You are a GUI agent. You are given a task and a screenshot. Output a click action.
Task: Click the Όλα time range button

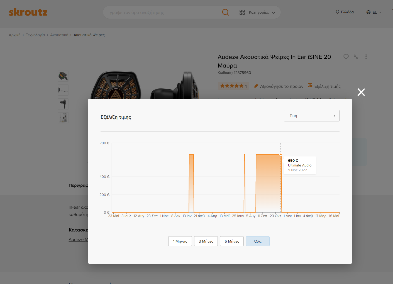[x=258, y=241]
